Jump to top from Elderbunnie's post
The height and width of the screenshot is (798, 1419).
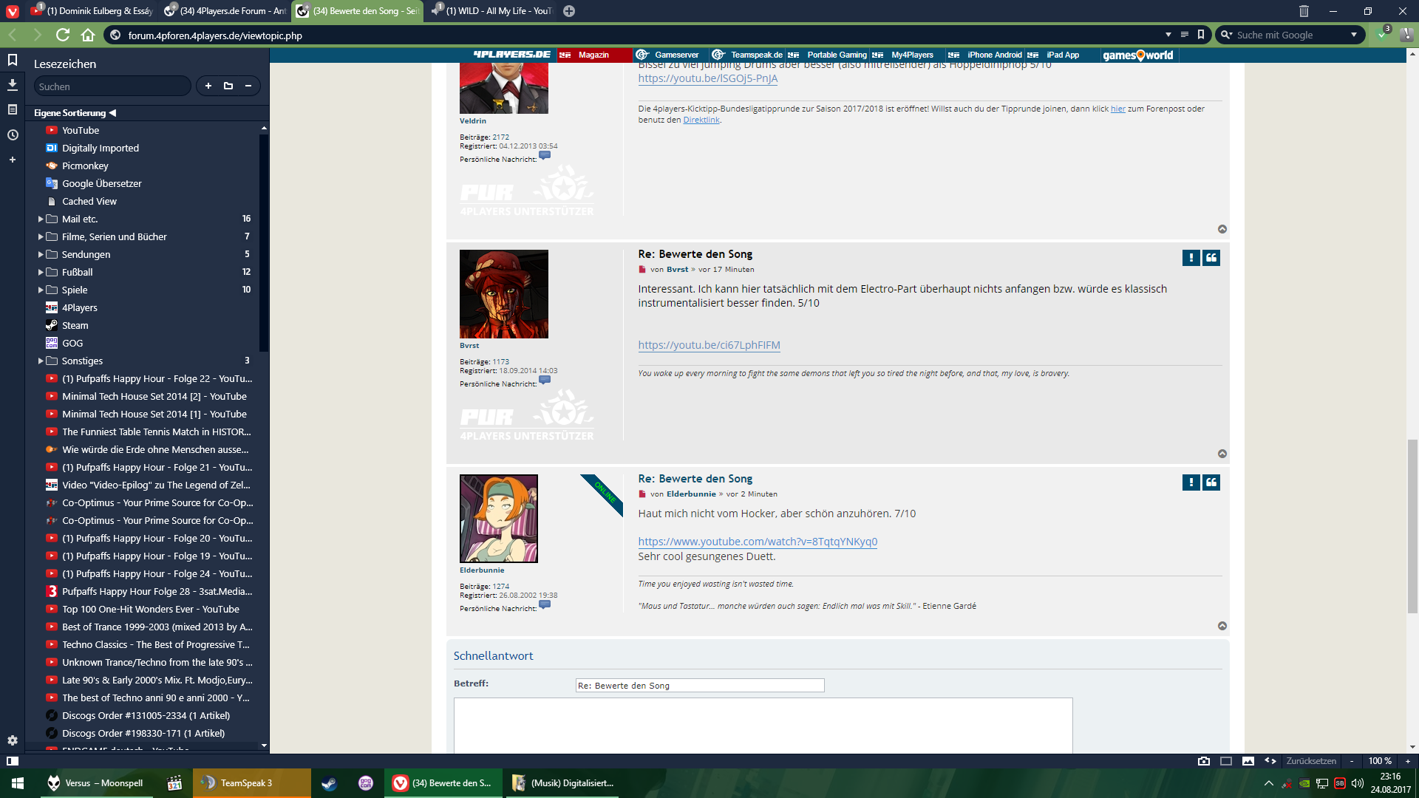point(1222,626)
